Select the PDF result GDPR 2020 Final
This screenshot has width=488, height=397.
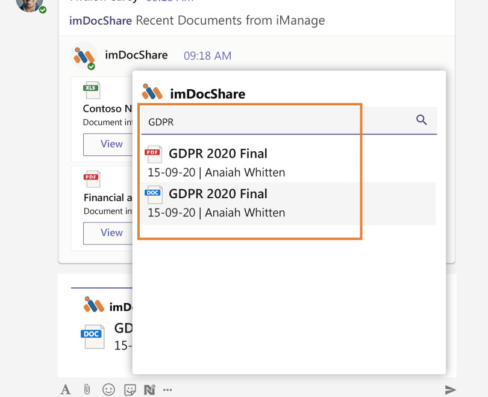(x=288, y=163)
